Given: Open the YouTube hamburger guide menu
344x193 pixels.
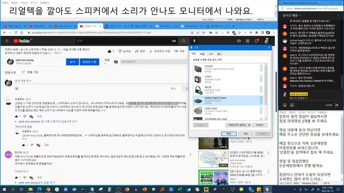Looking at the screenshot, I should [x=7, y=41].
